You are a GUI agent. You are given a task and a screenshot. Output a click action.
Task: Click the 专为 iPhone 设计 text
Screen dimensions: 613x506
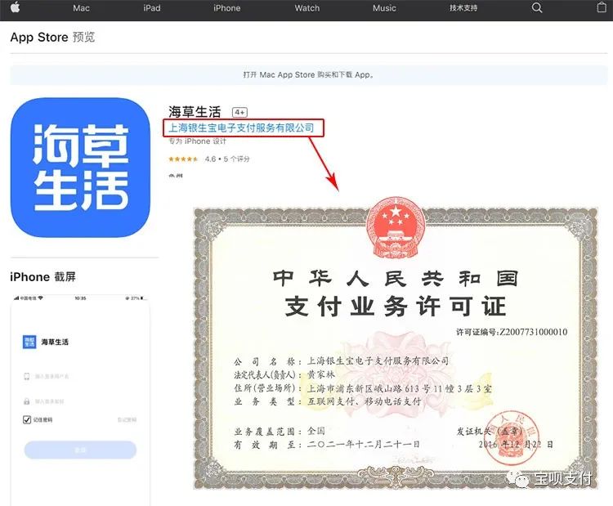(198, 141)
